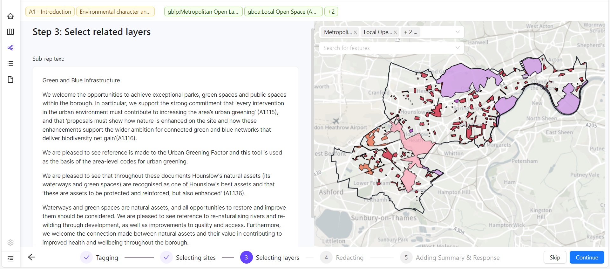Remove the Local Ope... layer tag
610x269 pixels.
pos(395,32)
